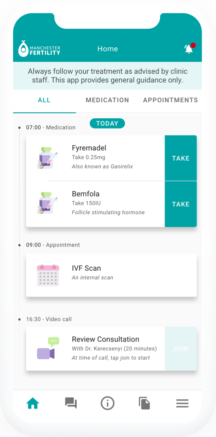Switch to the MEDICATION tab
The height and width of the screenshot is (437, 216).
107,100
